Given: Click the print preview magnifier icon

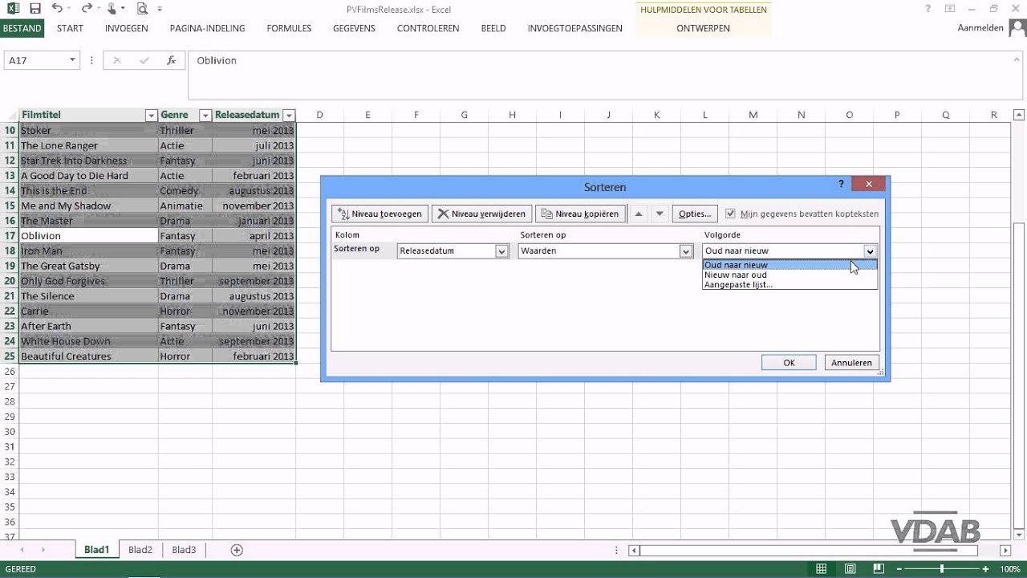Looking at the screenshot, I should coord(142,9).
